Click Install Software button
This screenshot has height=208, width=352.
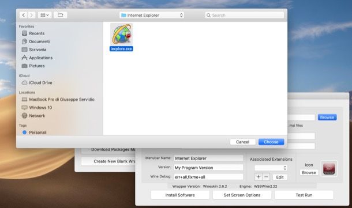click(x=180, y=195)
